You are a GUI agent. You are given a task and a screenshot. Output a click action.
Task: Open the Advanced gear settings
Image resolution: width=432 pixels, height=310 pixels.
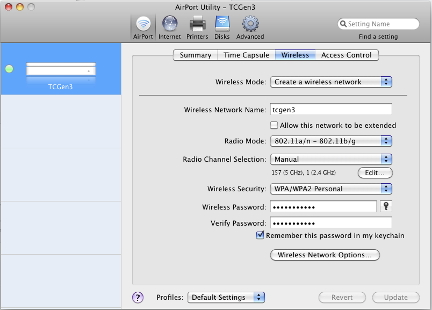point(250,27)
